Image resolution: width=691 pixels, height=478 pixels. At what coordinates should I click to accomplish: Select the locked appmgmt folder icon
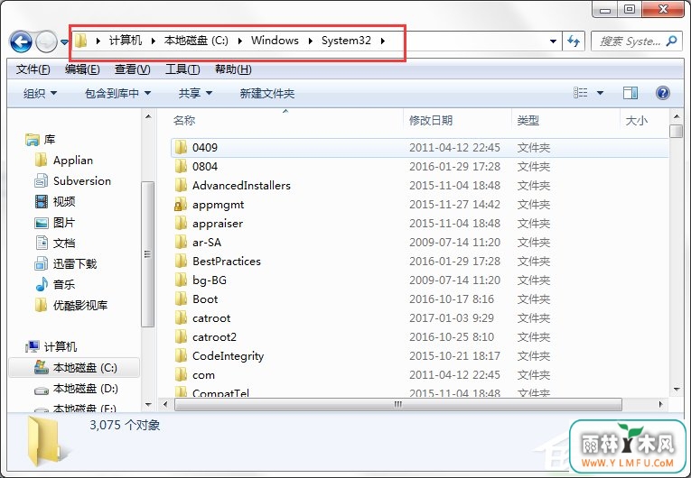(x=181, y=204)
